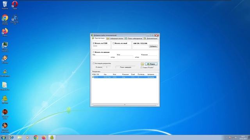The width and height of the screenshot is (250, 140).
Task: Click the yellow note icon beside Поиск
Action: [x=142, y=64]
